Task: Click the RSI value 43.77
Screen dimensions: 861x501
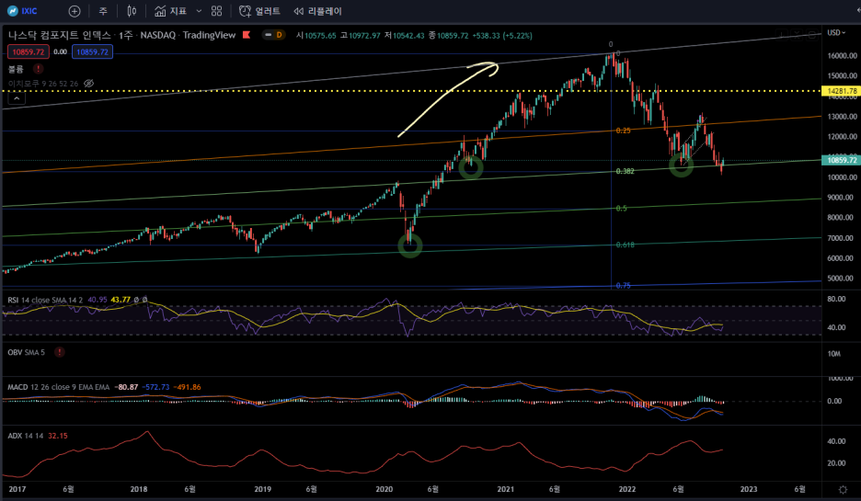Action: coord(121,300)
